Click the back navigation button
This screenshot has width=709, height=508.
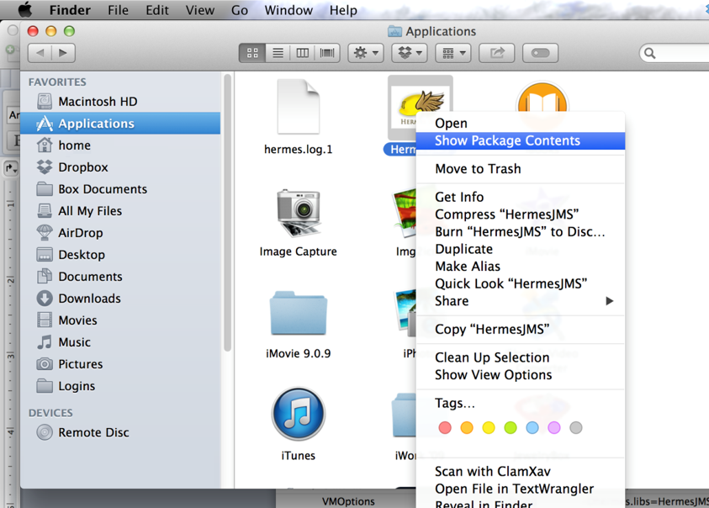pos(40,53)
